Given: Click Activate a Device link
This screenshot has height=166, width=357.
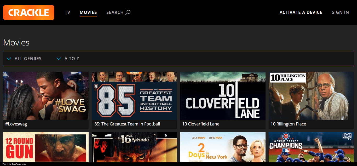Looking at the screenshot, I should [301, 12].
